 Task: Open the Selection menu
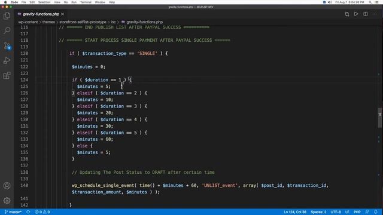[x=44, y=2]
